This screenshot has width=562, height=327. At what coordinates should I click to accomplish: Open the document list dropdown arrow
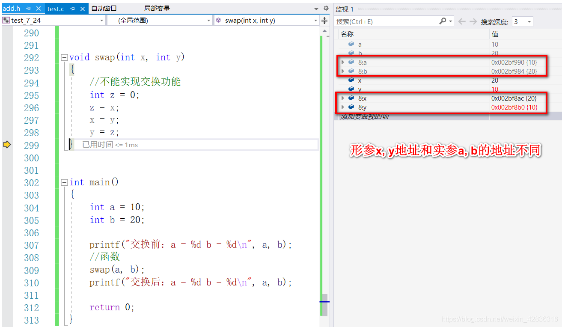coord(316,9)
